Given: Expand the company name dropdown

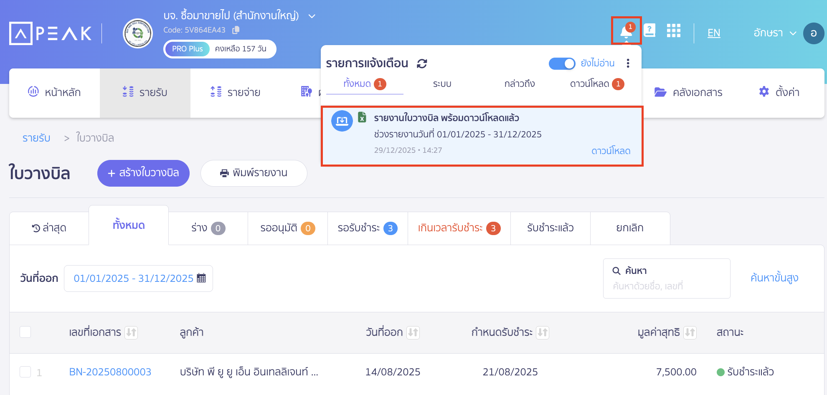Looking at the screenshot, I should pyautogui.click(x=312, y=15).
